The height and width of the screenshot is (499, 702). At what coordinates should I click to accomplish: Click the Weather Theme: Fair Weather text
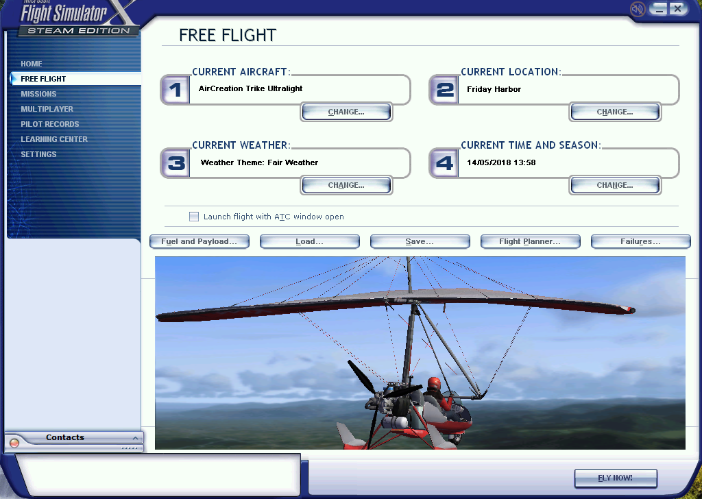[259, 162]
